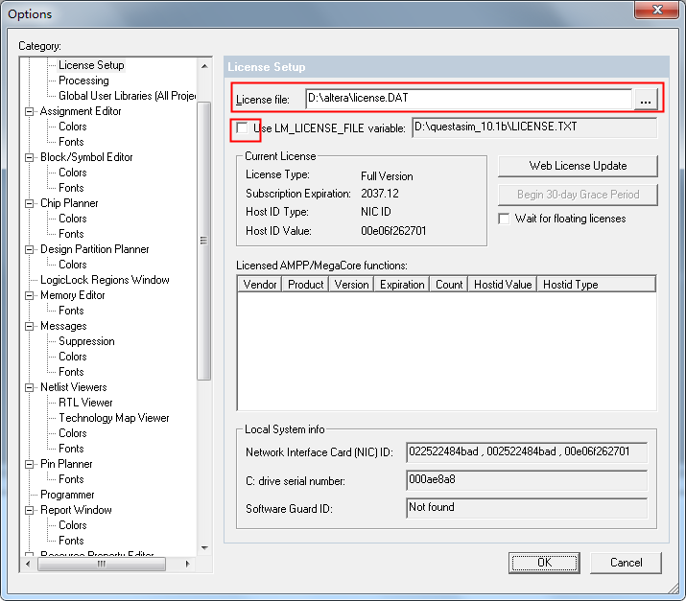Open the Programmer category
This screenshot has width=686, height=601.
pos(67,495)
